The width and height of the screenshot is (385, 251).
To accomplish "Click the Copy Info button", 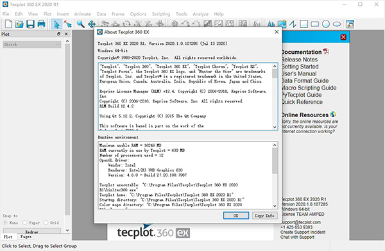I will pos(264,215).
